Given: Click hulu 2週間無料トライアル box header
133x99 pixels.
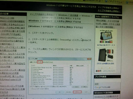Looking at the screenshot, I should [x=108, y=17].
